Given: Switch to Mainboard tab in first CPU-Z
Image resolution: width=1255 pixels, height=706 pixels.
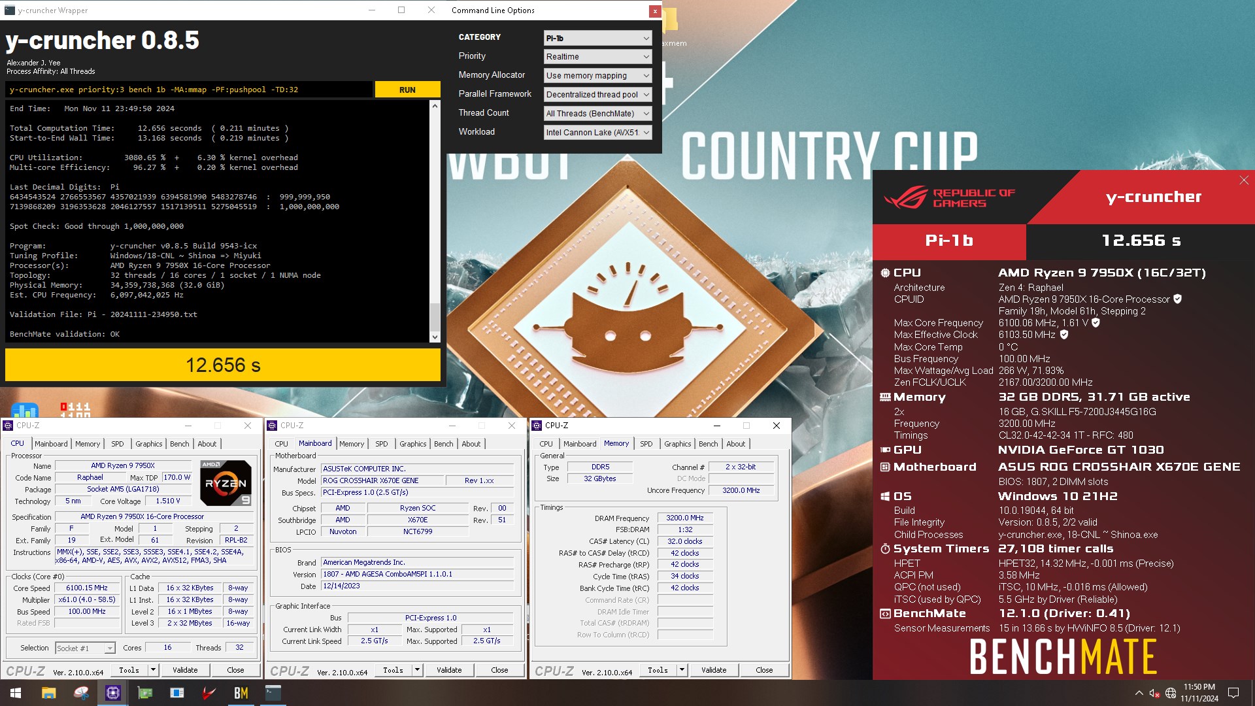Looking at the screenshot, I should (51, 444).
